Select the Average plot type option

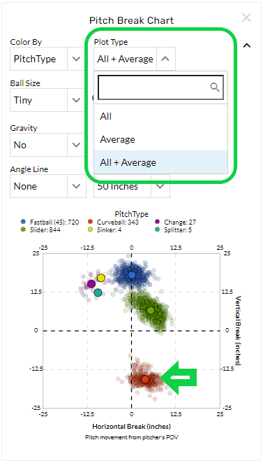(160, 139)
